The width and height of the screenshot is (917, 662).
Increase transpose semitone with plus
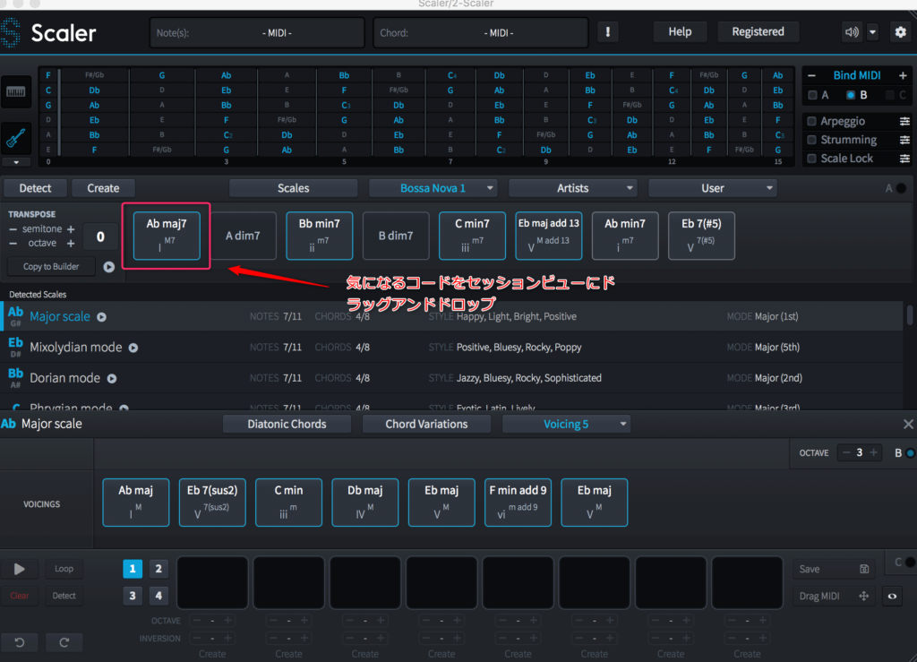(71, 229)
